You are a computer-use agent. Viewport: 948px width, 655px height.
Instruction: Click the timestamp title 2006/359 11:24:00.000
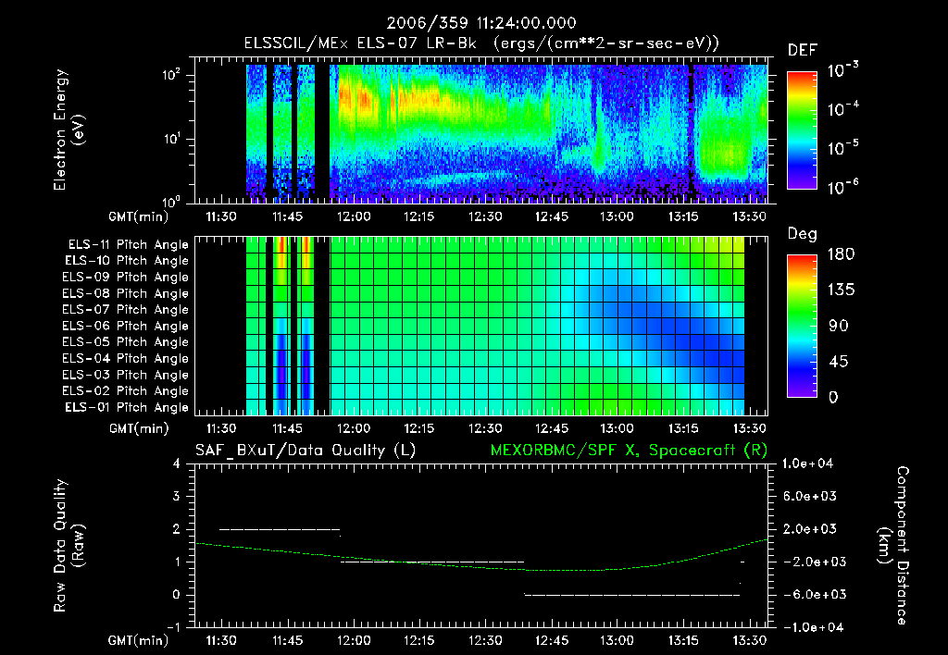click(481, 23)
